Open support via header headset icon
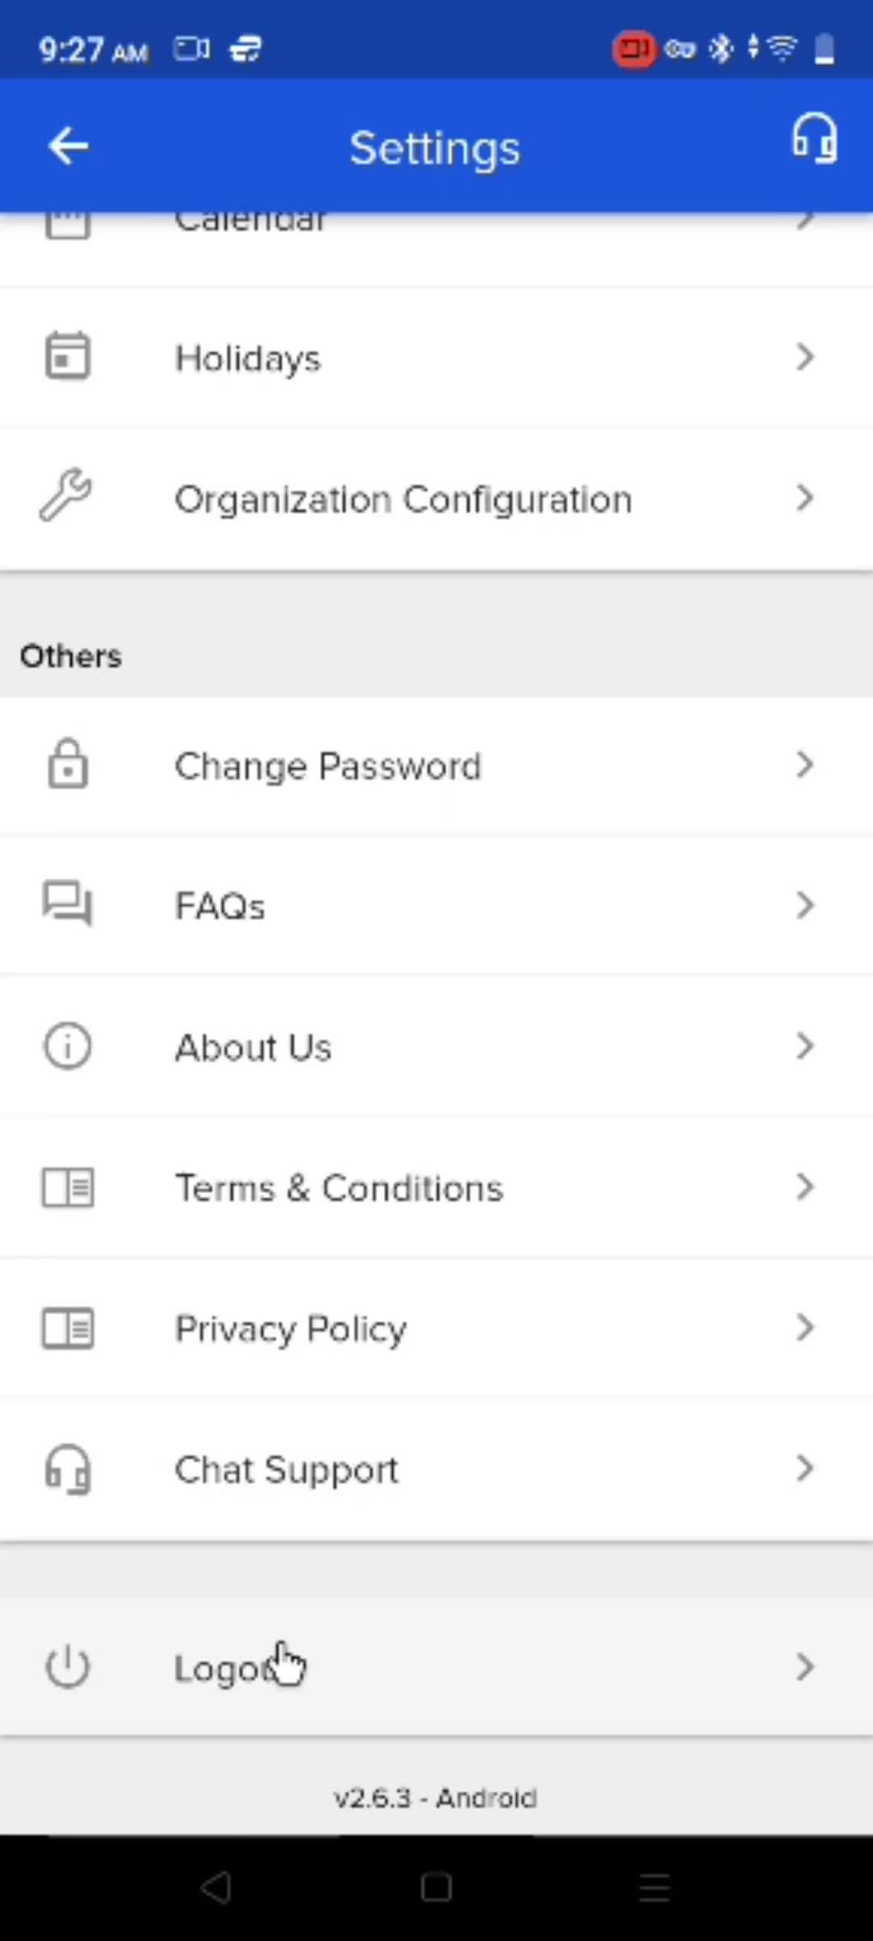 (814, 138)
